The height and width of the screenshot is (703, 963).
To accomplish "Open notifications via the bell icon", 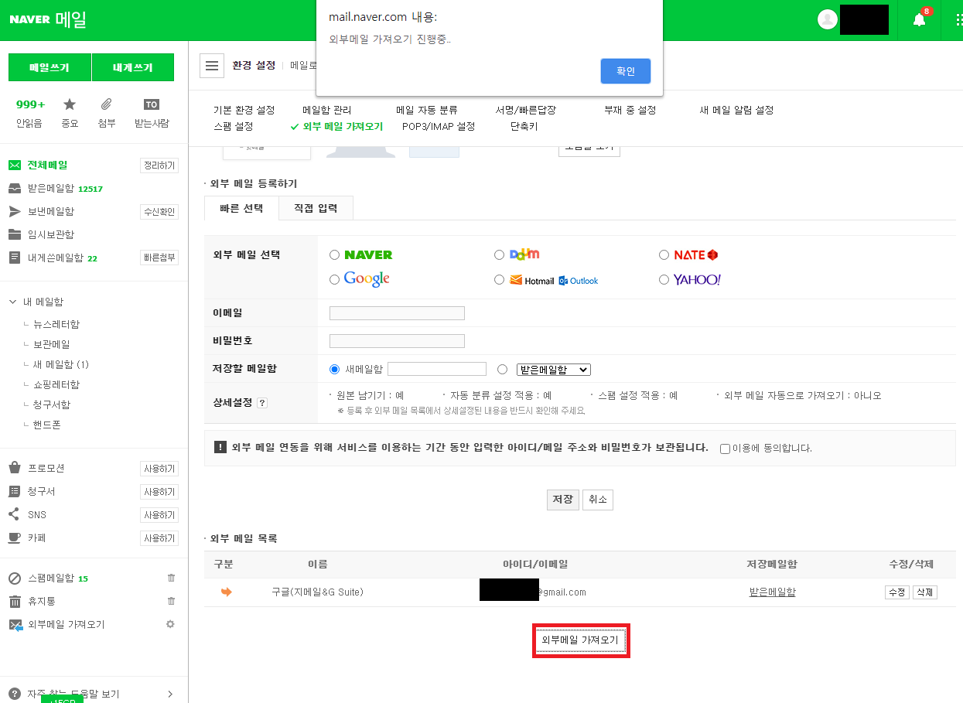I will pyautogui.click(x=917, y=19).
